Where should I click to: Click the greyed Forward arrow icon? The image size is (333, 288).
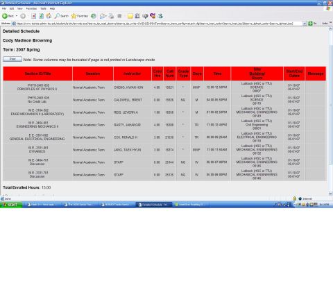(x=23, y=16)
